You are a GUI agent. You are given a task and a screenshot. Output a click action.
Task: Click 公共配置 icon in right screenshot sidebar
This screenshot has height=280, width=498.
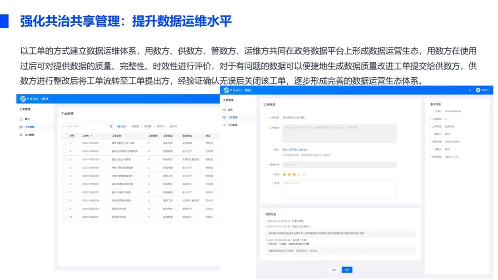[224, 125]
